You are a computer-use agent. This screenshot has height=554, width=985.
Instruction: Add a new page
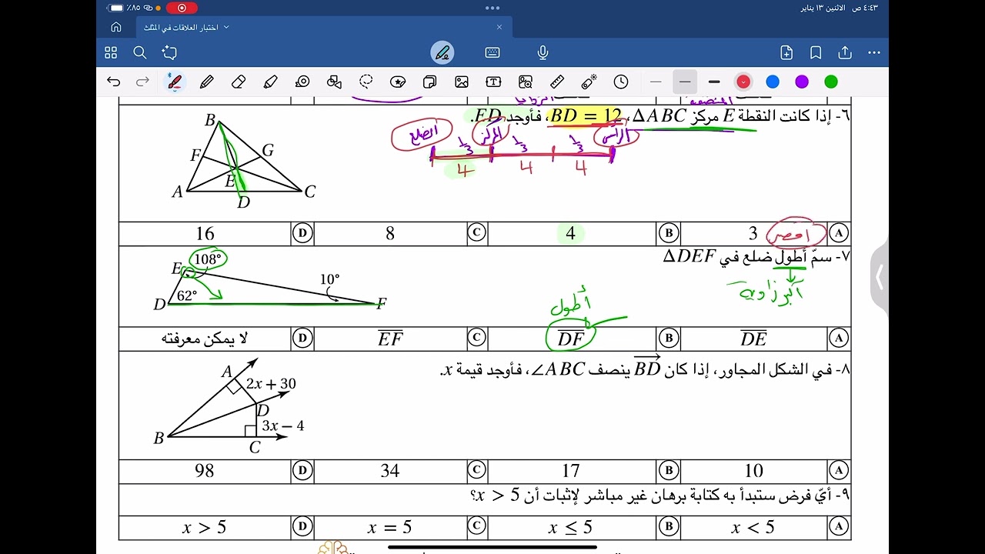[x=786, y=52]
